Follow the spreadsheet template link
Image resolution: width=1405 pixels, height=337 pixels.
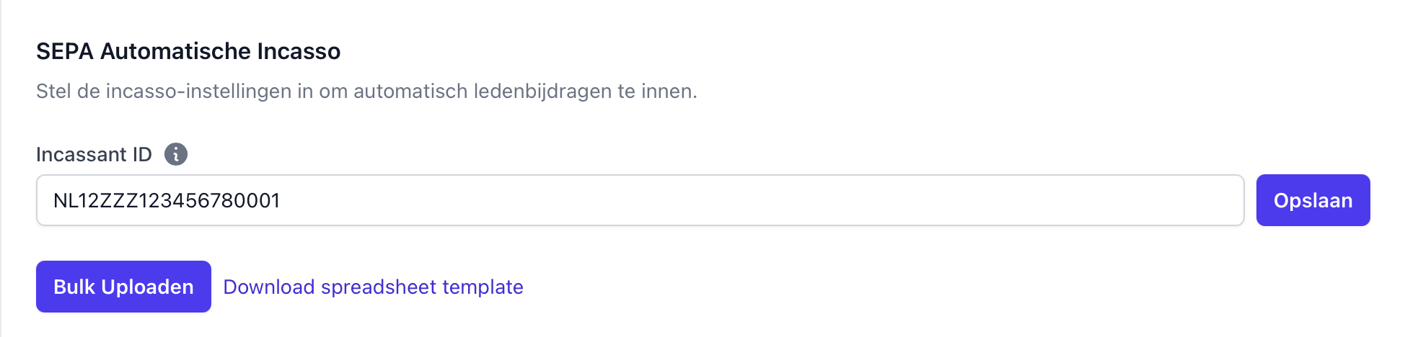[x=373, y=287]
